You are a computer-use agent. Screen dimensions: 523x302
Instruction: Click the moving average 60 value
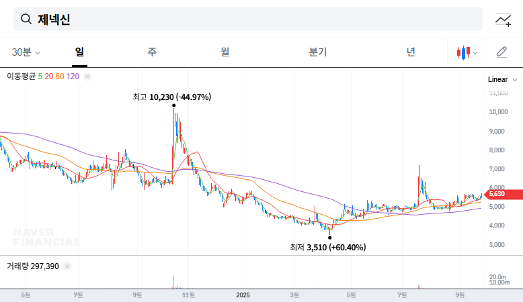point(60,77)
